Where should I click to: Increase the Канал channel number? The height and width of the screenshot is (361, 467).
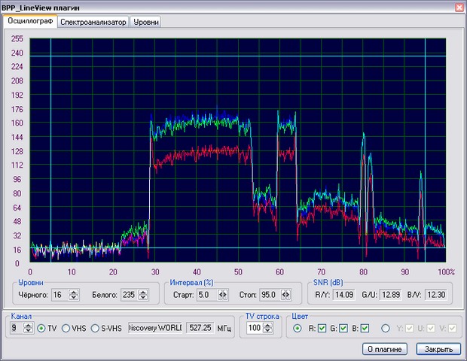pyautogui.click(x=29, y=326)
